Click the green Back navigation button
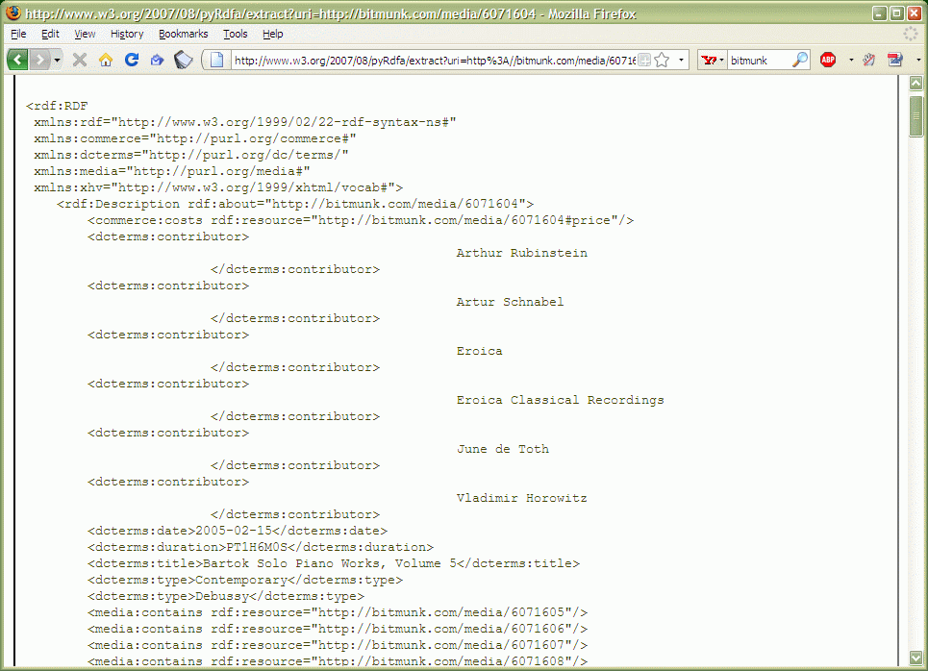Screen dimensions: 928x671 [17, 60]
